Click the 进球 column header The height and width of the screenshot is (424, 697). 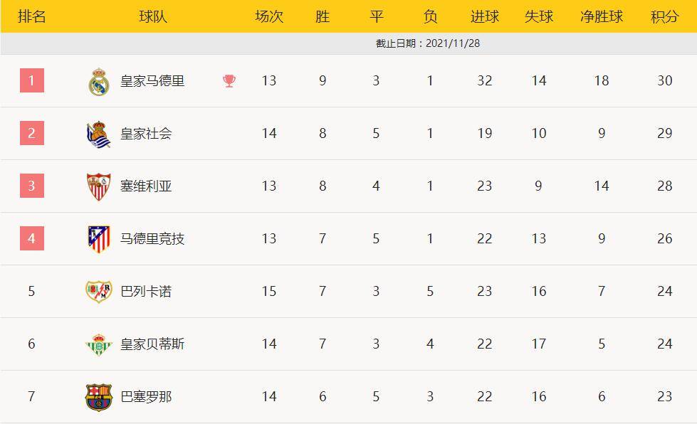point(485,17)
